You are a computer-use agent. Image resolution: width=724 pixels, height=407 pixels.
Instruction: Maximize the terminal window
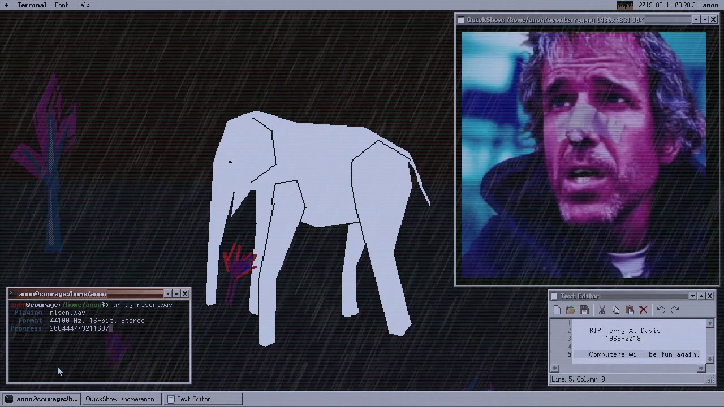click(x=176, y=294)
